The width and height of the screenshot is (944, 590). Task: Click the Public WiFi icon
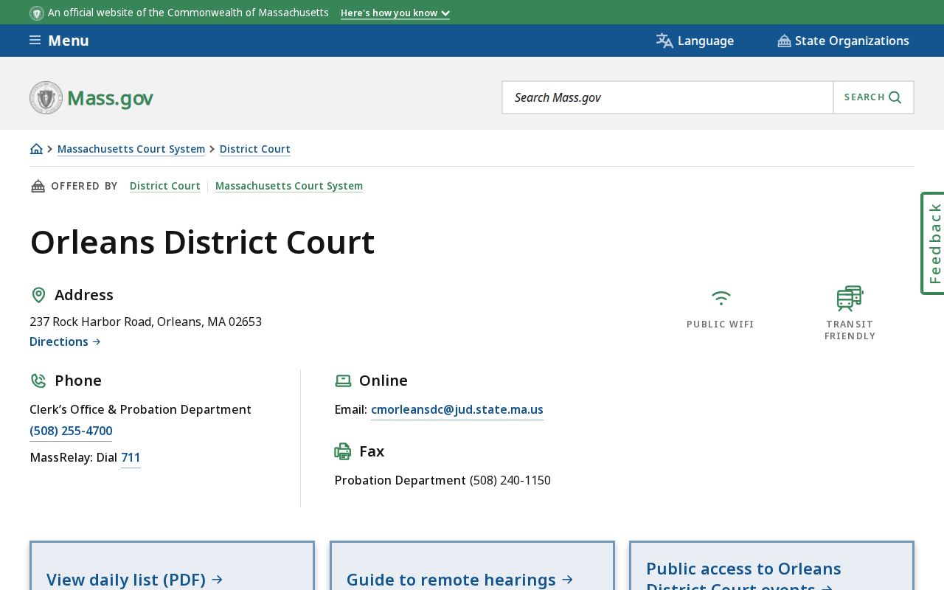(721, 298)
